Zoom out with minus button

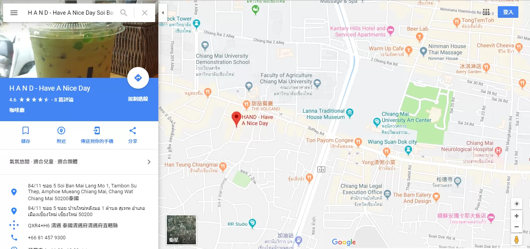point(516,227)
